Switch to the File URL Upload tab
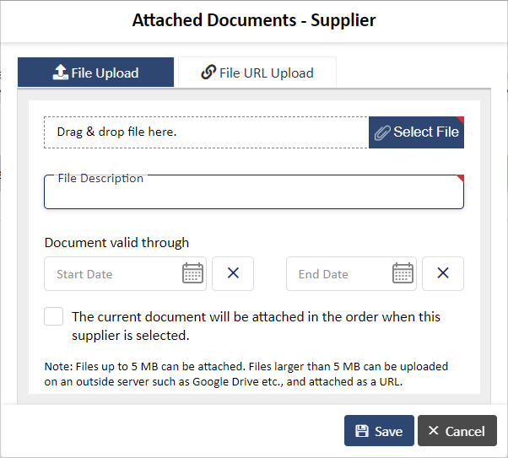The height and width of the screenshot is (458, 508). coord(257,73)
